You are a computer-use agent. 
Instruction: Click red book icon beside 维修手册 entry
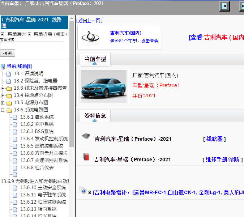click(x=86, y=157)
